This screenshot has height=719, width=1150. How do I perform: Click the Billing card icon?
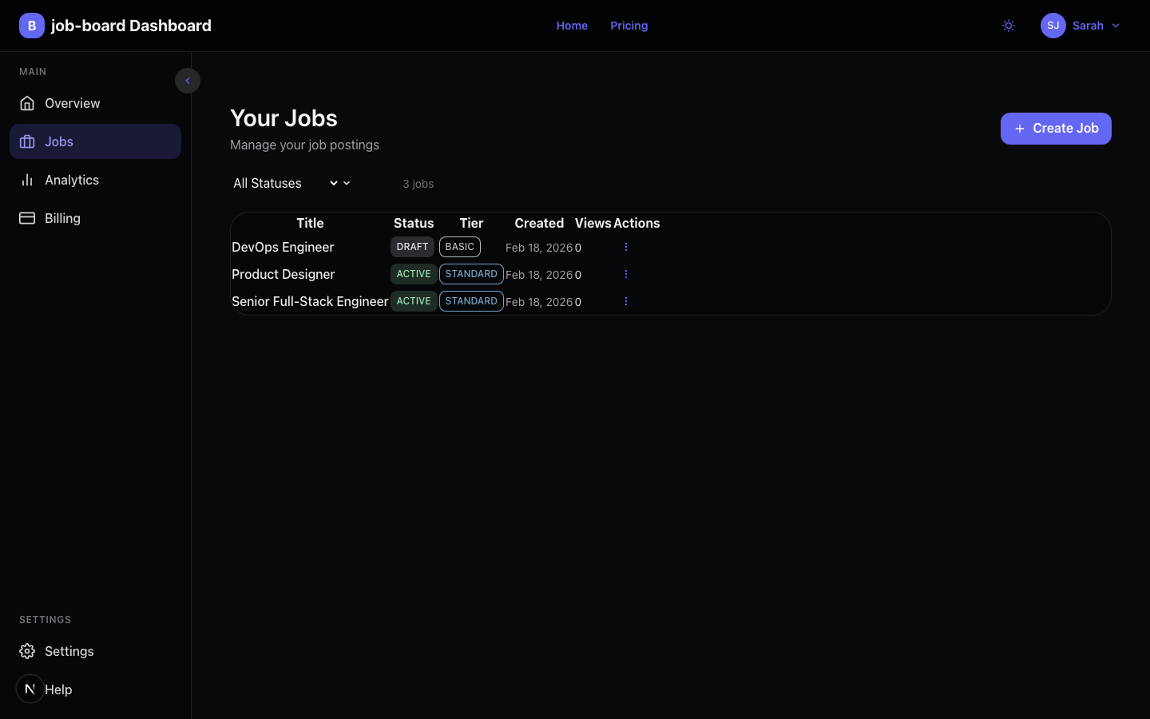pos(27,218)
